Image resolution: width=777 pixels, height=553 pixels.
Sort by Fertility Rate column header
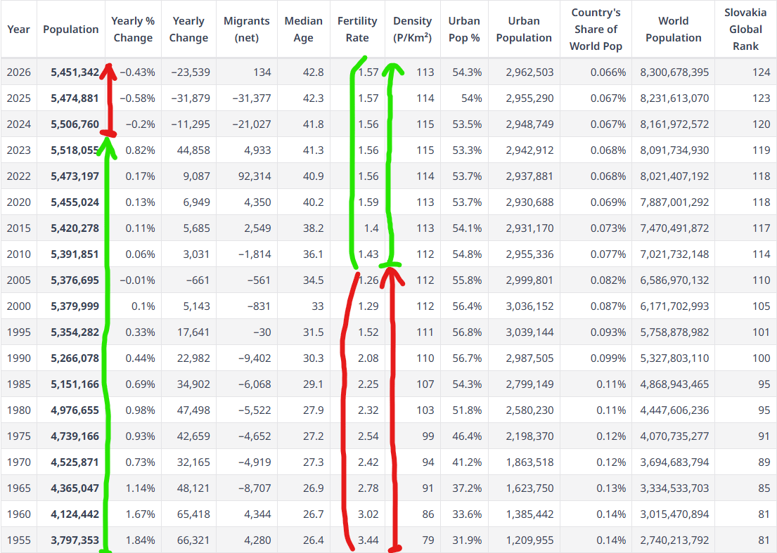(357, 30)
